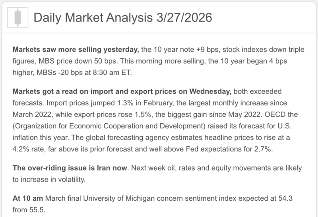Click the candlestick chart icon
Screen dimensions: 318x217
tap(16, 17)
